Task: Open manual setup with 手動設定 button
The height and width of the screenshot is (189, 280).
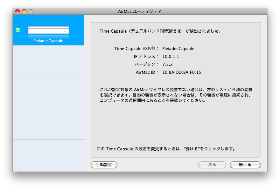Action: (104, 165)
